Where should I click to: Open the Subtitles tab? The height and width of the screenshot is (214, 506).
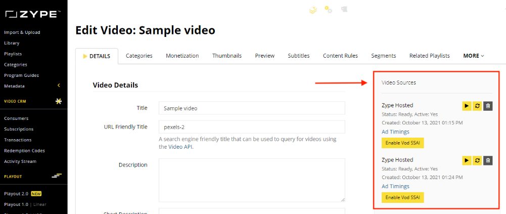tap(299, 56)
